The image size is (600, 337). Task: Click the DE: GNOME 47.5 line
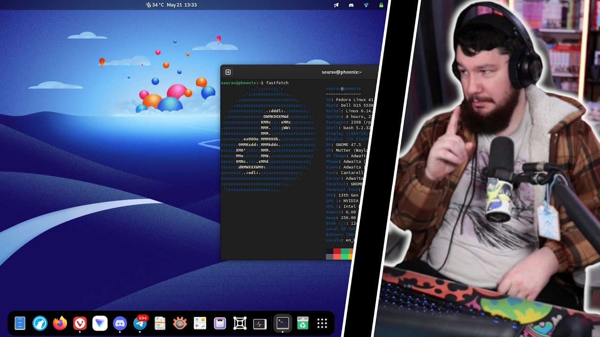(x=344, y=145)
